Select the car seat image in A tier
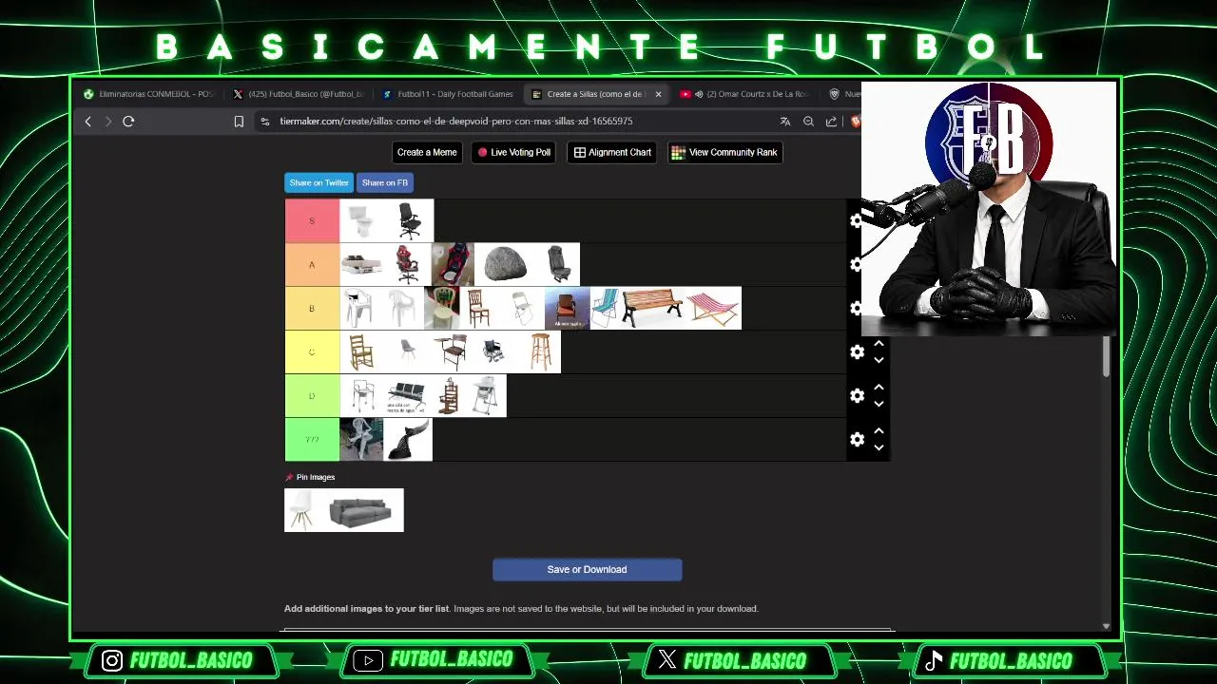Image resolution: width=1217 pixels, height=684 pixels. 558,264
